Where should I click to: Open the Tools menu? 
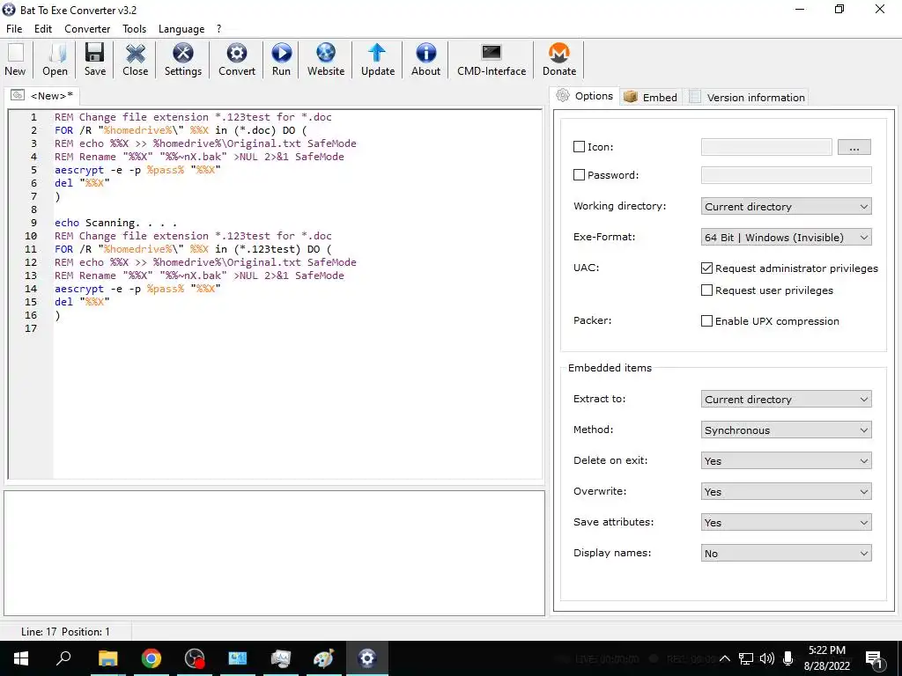click(134, 29)
